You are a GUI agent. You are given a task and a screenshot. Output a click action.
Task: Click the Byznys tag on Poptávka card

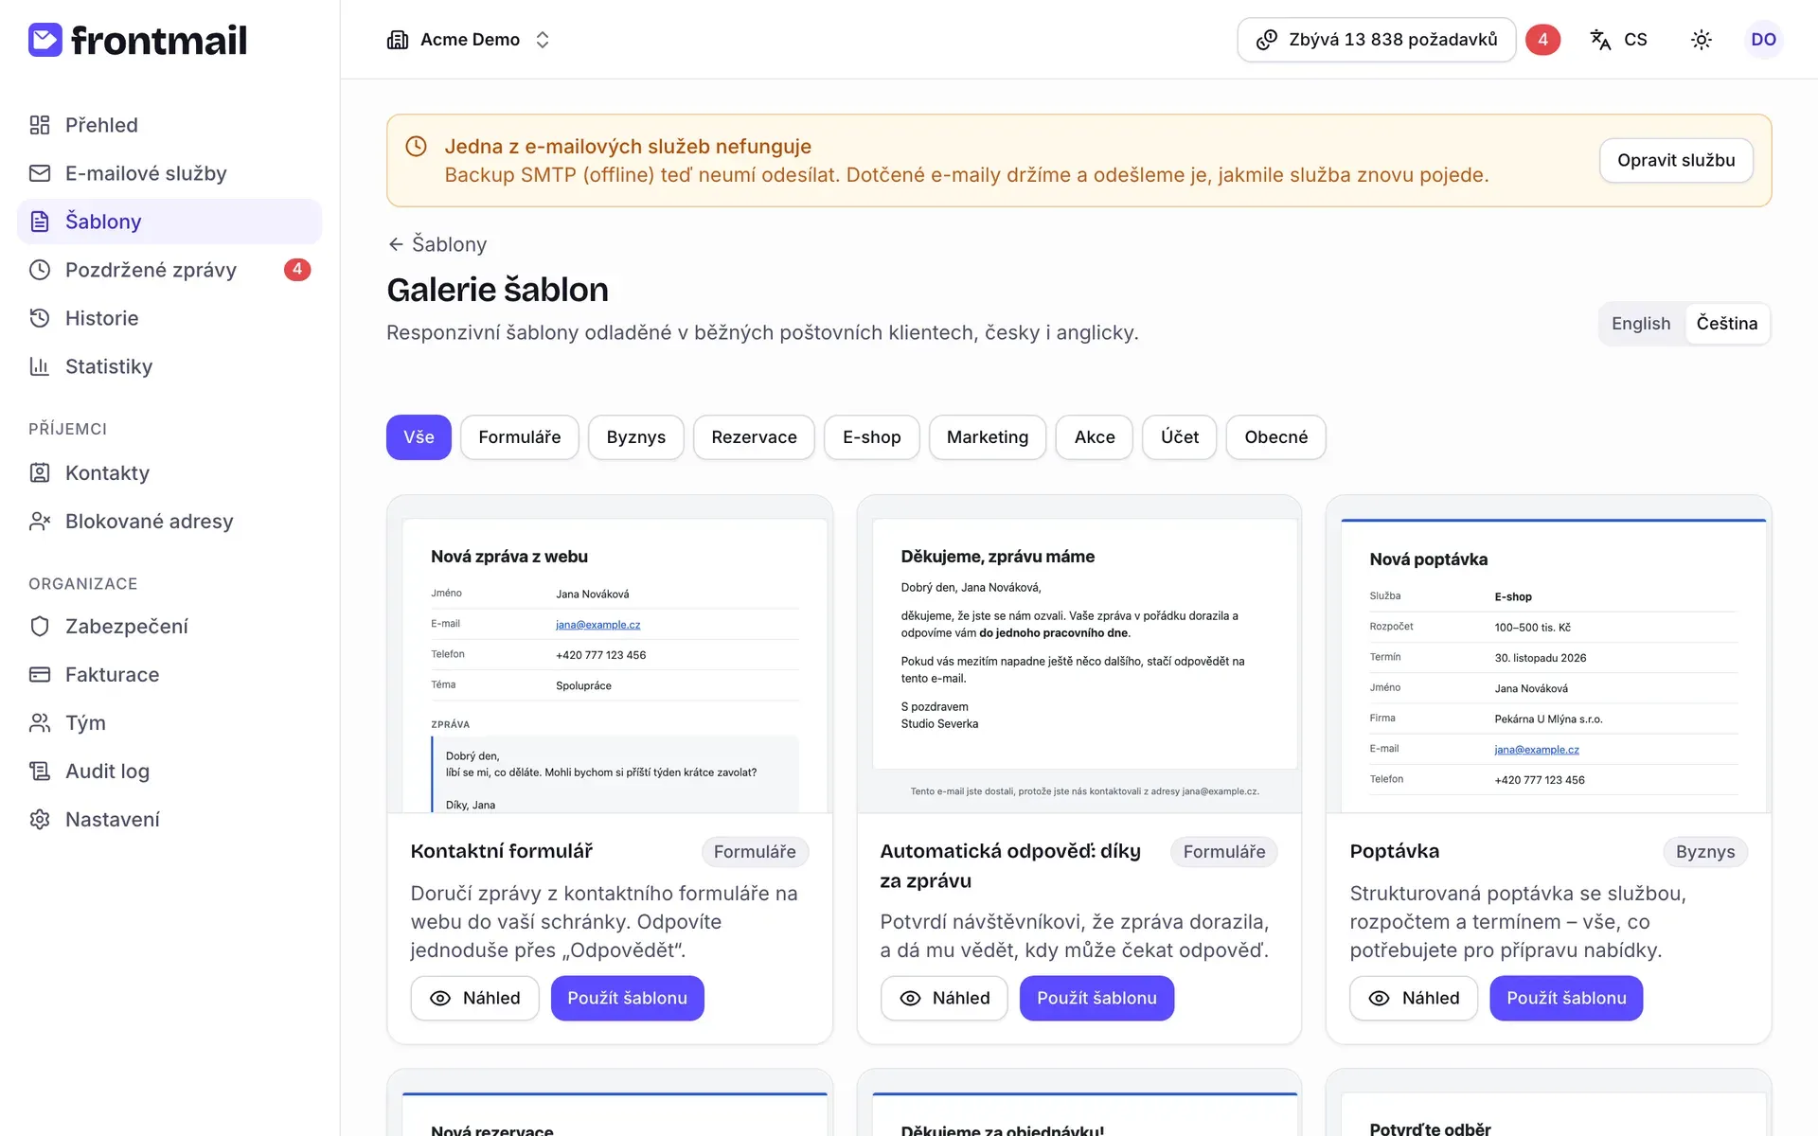(1705, 852)
